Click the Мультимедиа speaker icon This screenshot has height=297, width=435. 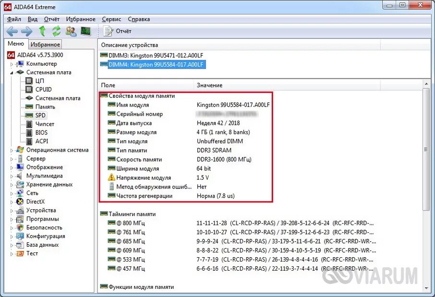coord(19,176)
